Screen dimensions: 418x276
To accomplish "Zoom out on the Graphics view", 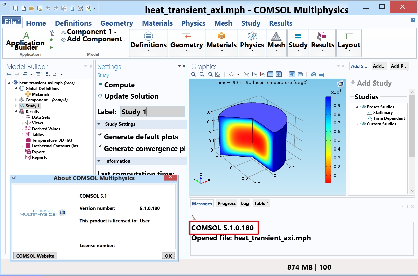I will [202, 74].
